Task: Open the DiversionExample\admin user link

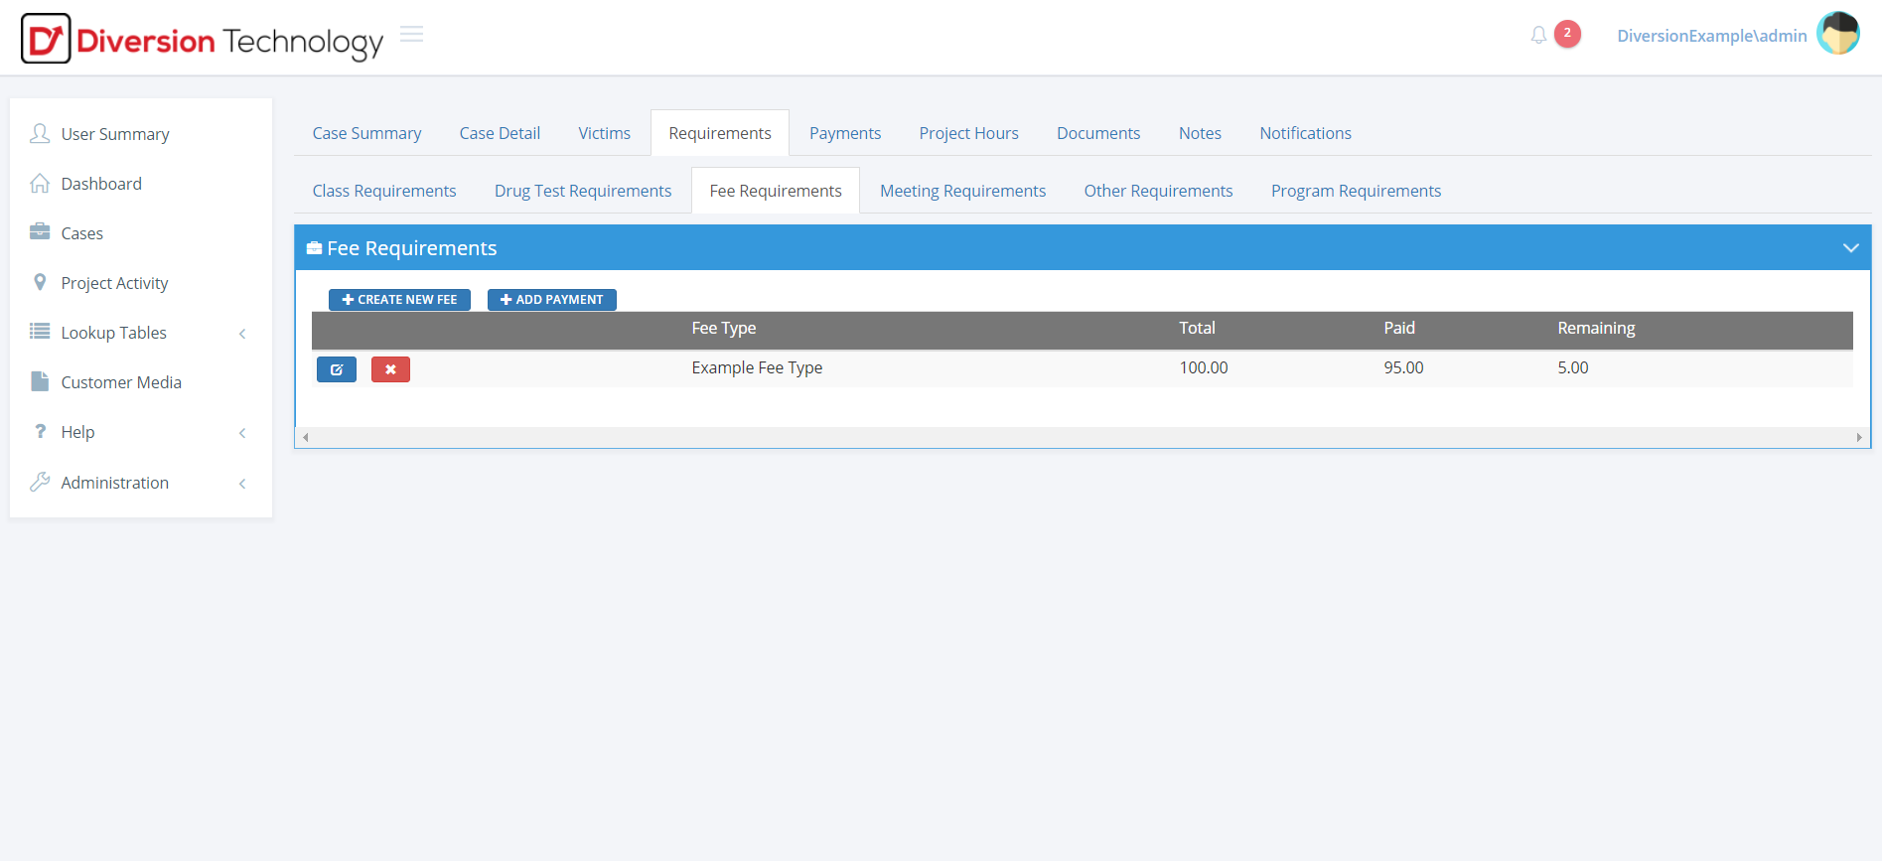Action: pyautogui.click(x=1711, y=36)
